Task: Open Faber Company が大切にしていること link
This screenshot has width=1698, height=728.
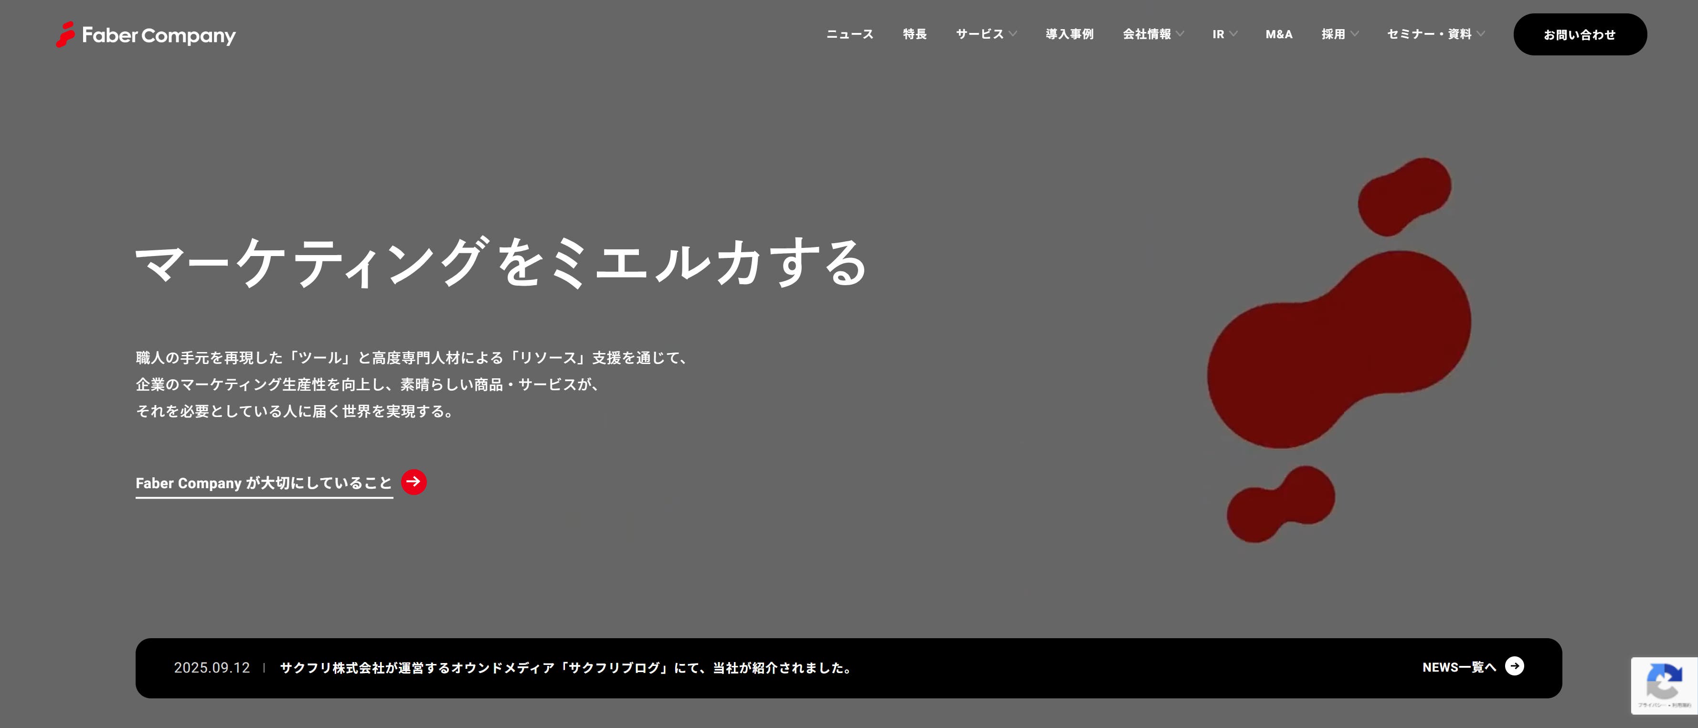Action: (x=264, y=483)
